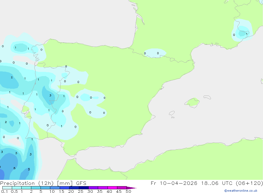
Task: Click the "Precipitation (12h) [mm] GFS" title
Action: tap(43, 183)
